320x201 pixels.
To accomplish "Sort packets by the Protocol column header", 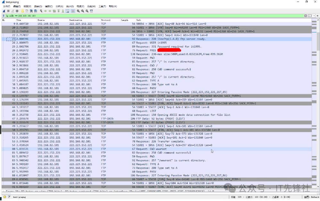I will 106,20.
